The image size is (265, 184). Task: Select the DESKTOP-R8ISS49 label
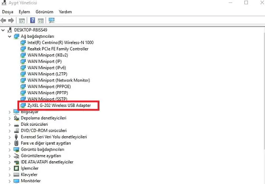point(31,30)
